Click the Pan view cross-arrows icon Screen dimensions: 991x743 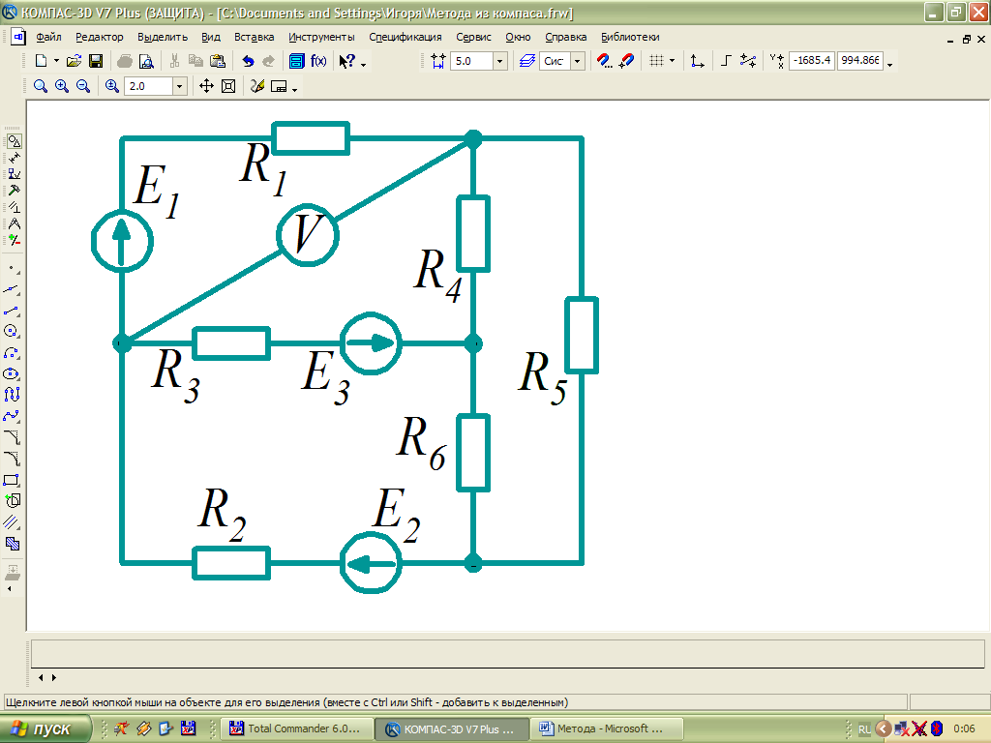pos(206,86)
